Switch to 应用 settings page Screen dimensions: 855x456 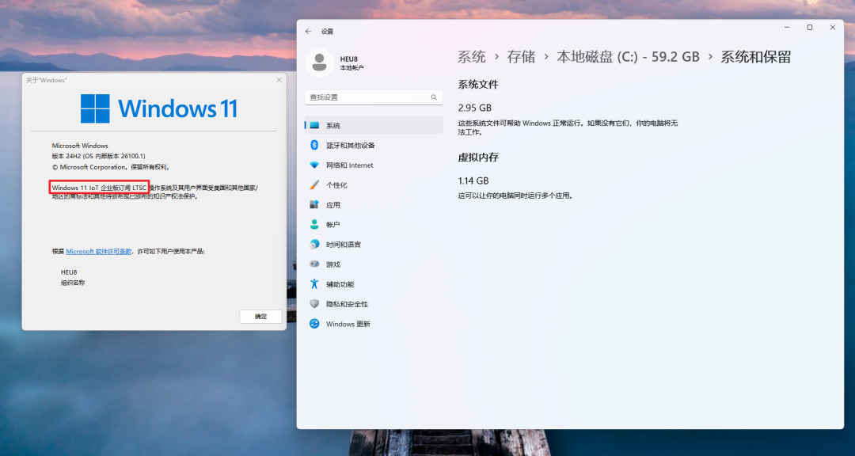tap(374, 204)
